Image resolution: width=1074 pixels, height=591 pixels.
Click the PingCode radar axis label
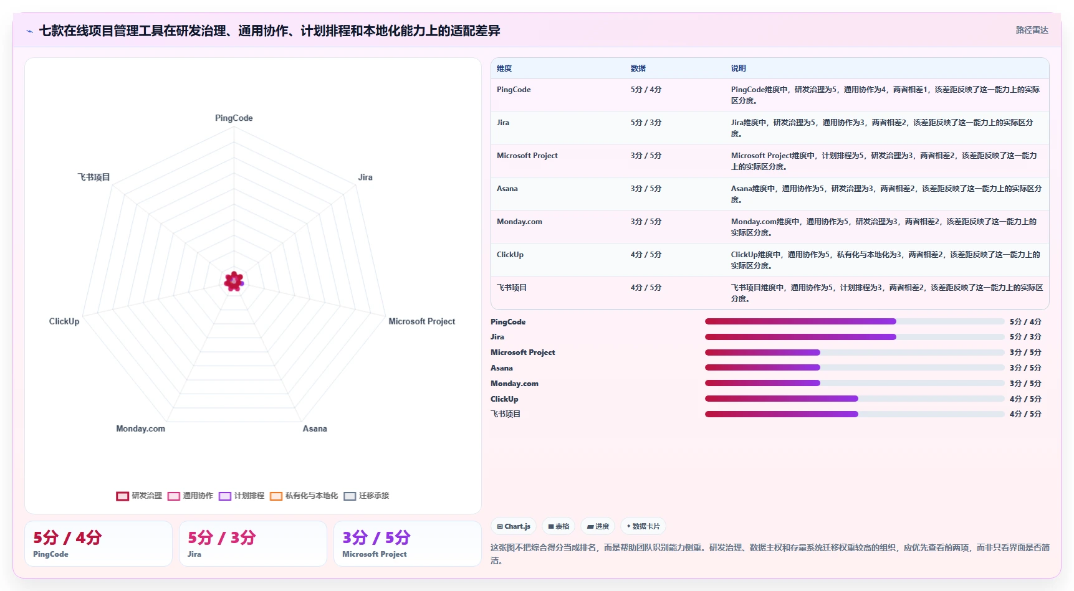coord(234,118)
